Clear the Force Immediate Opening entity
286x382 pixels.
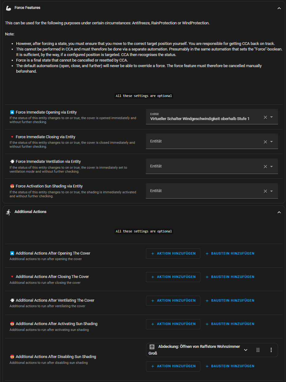[x=265, y=117]
